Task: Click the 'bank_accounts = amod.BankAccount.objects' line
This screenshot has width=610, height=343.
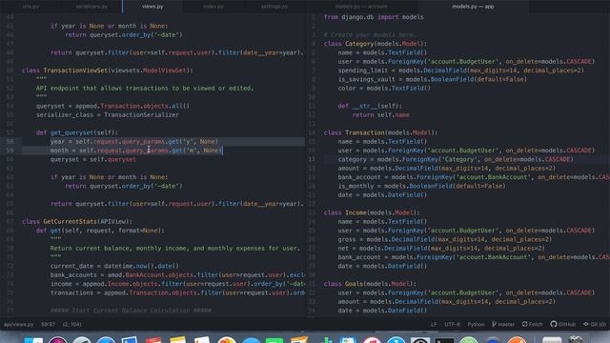Action: (177, 275)
